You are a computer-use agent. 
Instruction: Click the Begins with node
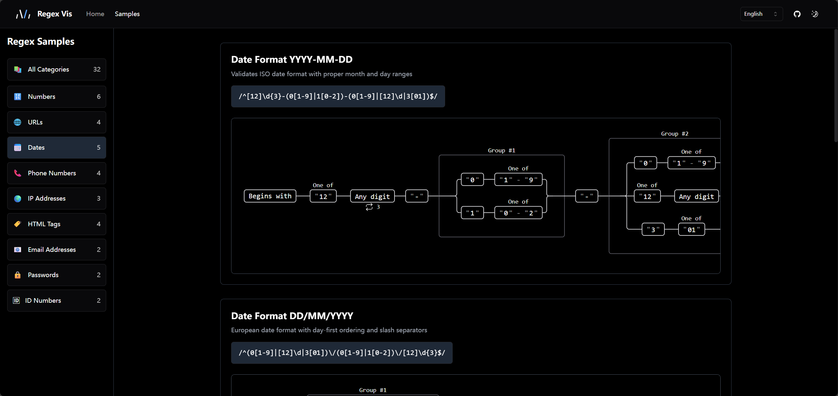(270, 196)
